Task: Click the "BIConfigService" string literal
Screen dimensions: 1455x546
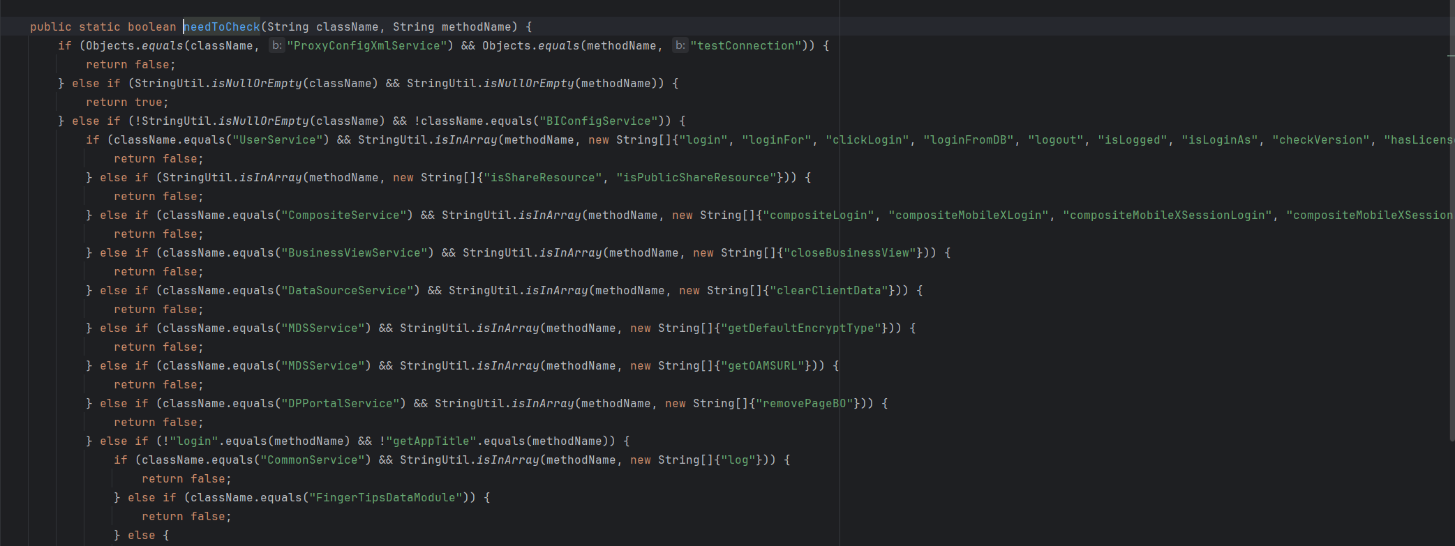Action: [x=599, y=121]
